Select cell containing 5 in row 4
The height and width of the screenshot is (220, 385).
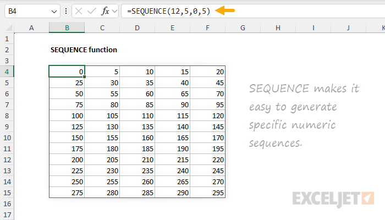[x=102, y=71]
